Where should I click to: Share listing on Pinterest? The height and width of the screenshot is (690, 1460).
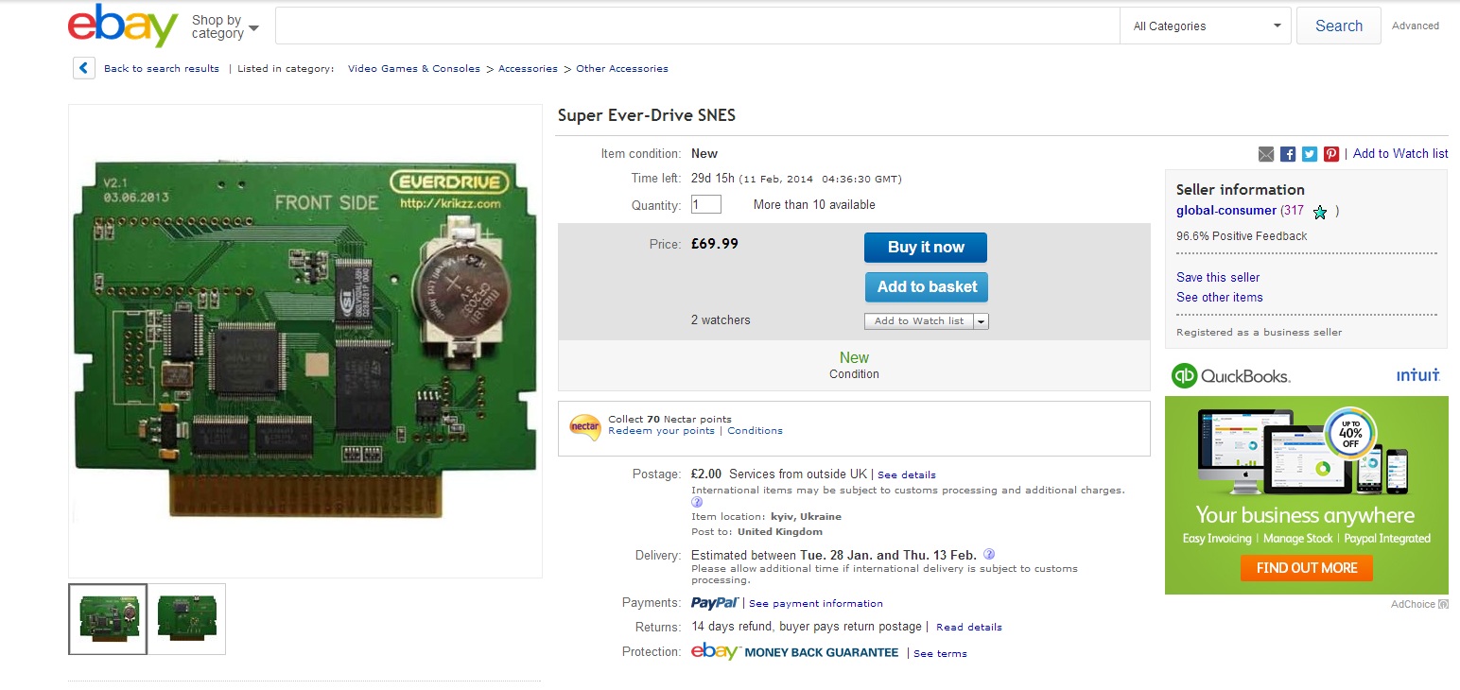tap(1331, 154)
